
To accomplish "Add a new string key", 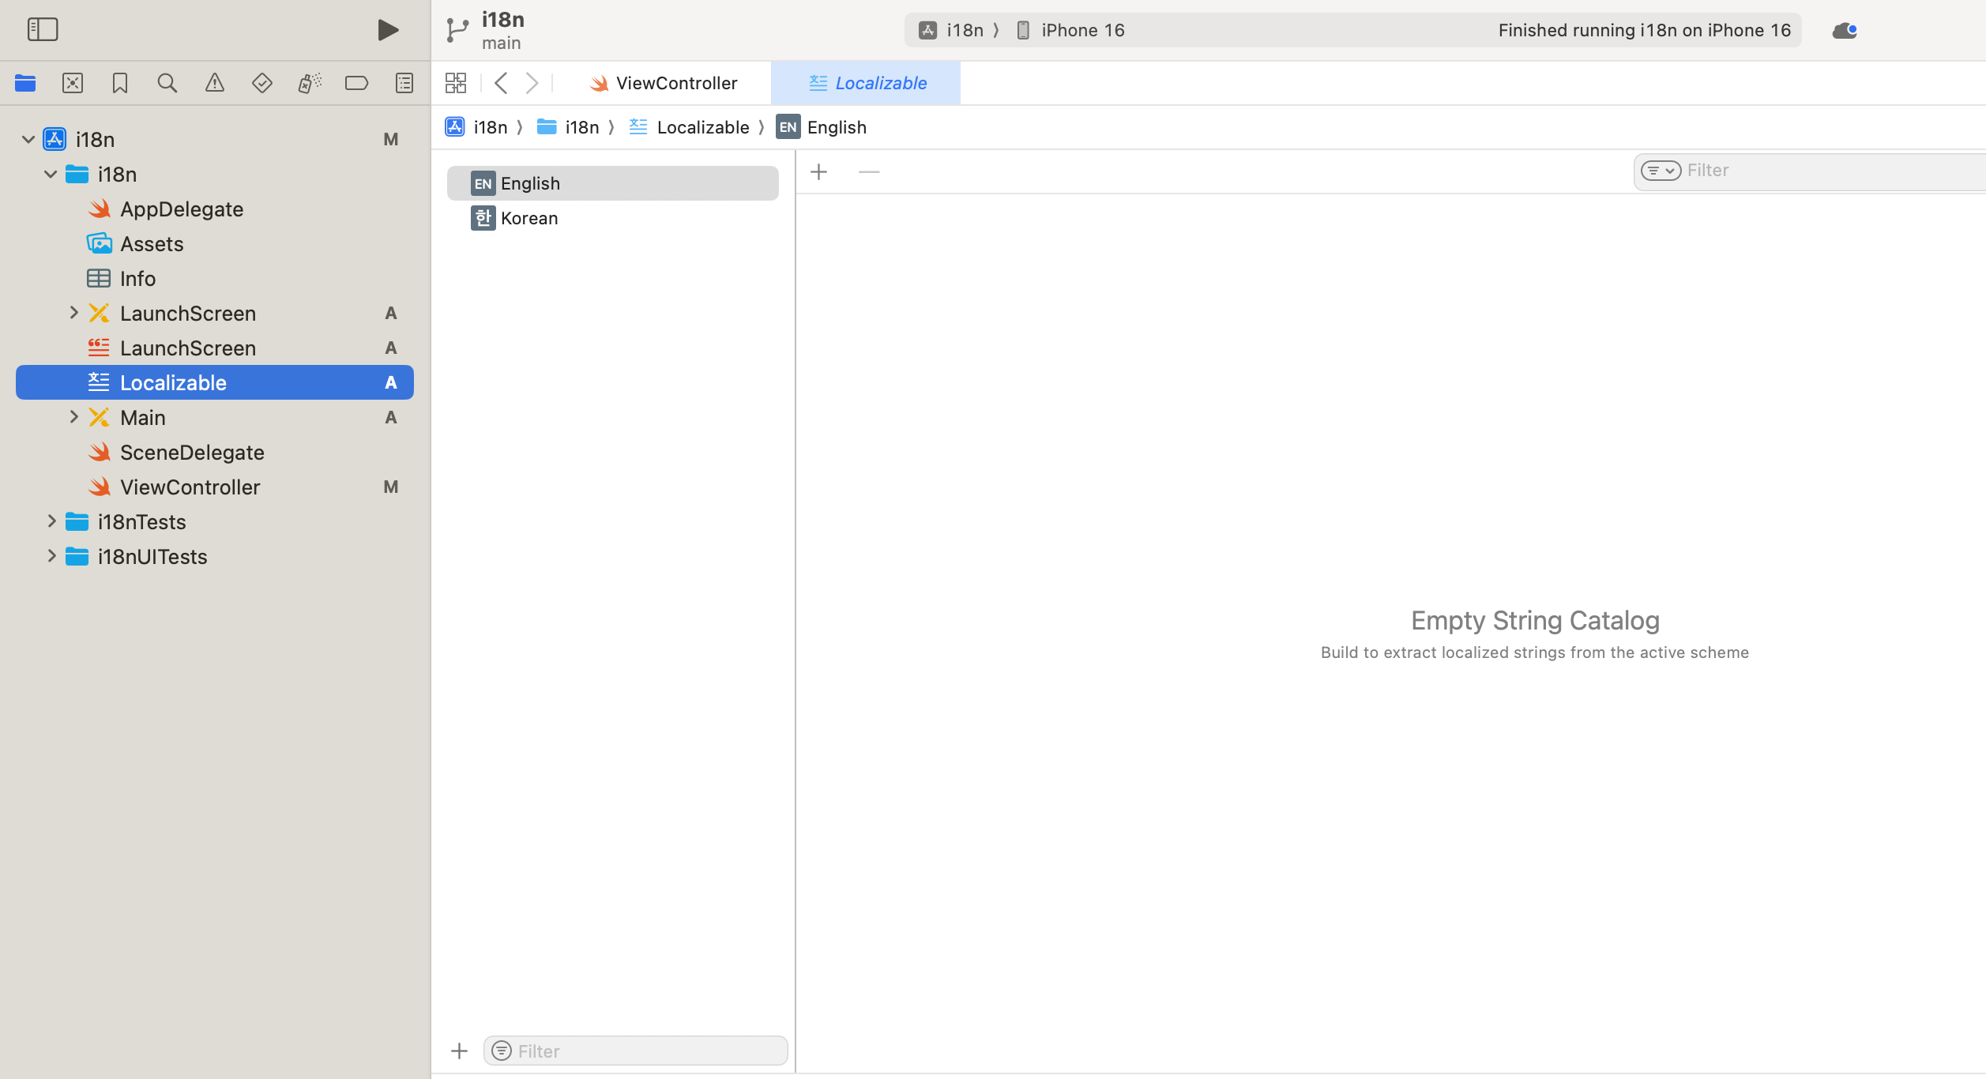I will [x=819, y=171].
